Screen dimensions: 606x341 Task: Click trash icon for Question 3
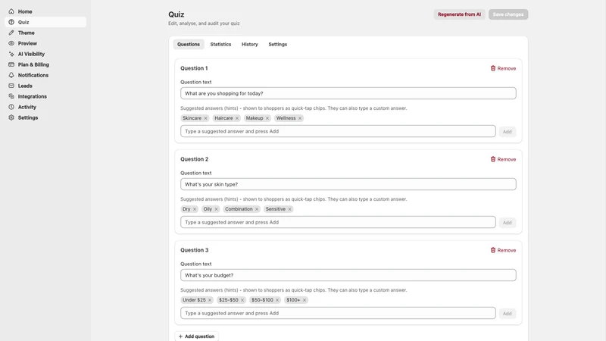pyautogui.click(x=493, y=250)
